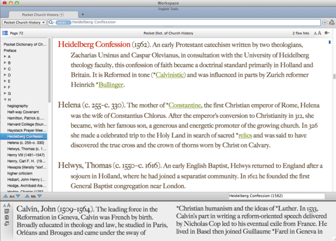Select Helena (c. 255–c. 330) in contents
The height and width of the screenshot is (241, 336).
(26, 143)
